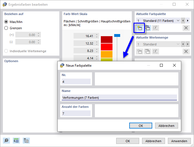Delete current value set icon

186,51
